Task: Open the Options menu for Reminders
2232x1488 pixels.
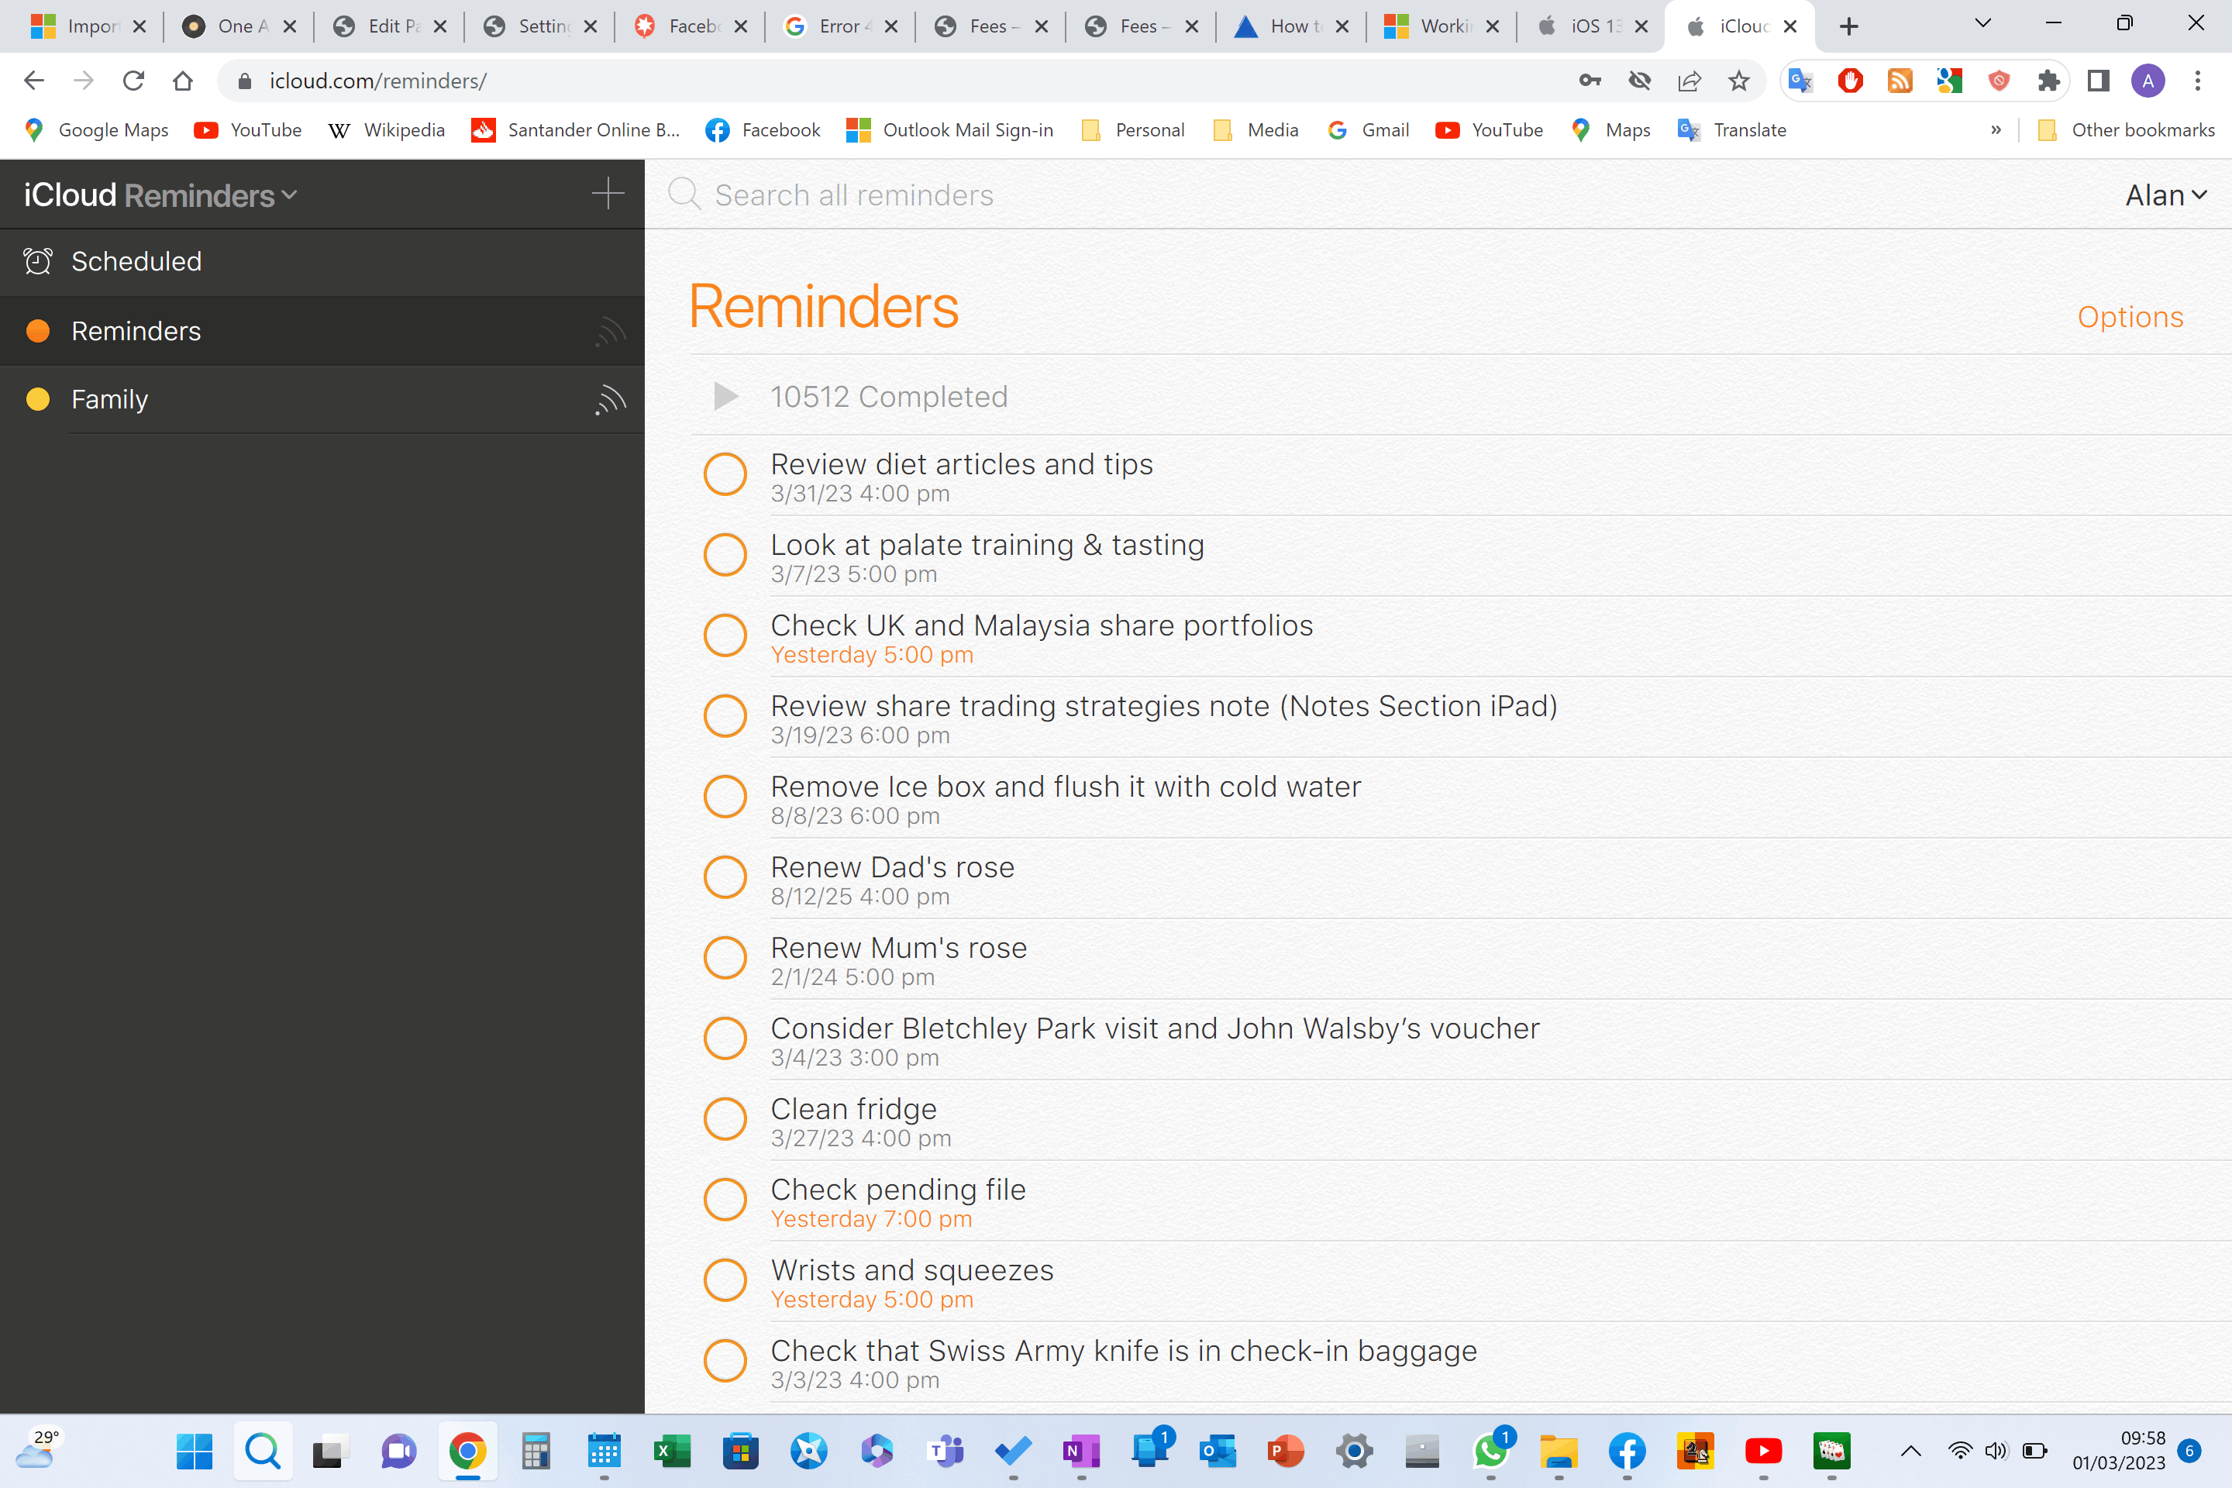Action: coord(2130,317)
